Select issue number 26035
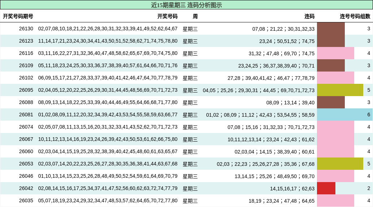The width and height of the screenshot is (373, 207). [26, 200]
